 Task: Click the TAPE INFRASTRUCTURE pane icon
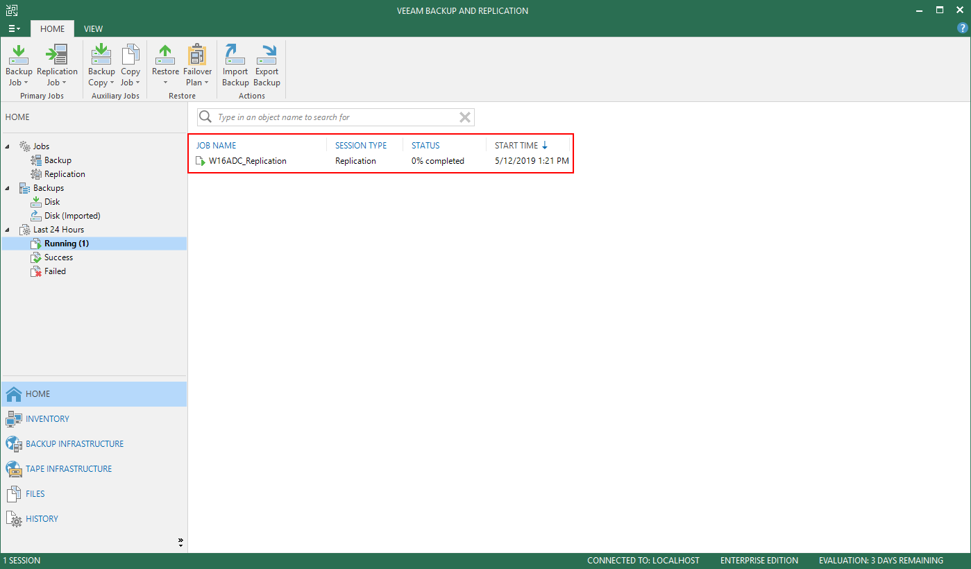coord(14,469)
